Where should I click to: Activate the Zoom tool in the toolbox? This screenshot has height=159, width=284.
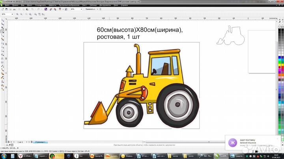tap(2, 31)
